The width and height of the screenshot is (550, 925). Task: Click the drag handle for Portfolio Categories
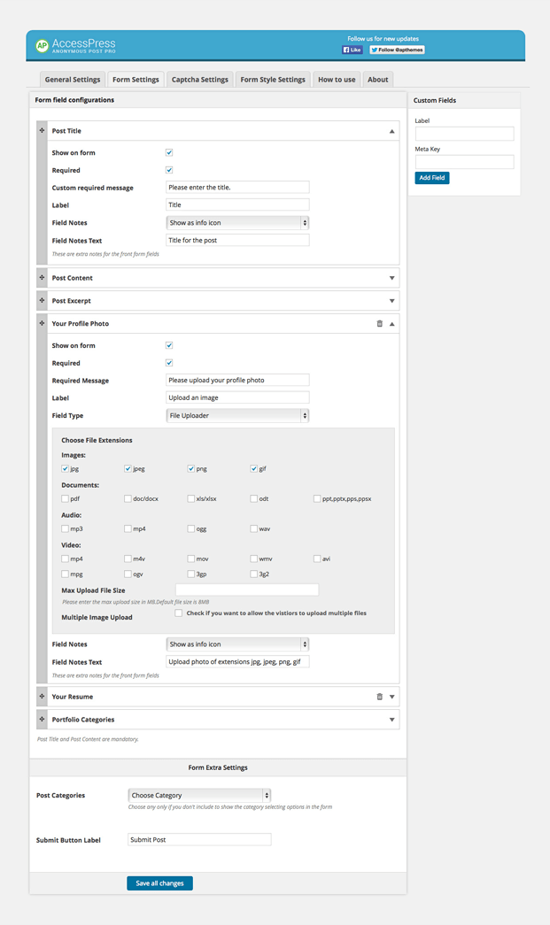coord(42,720)
